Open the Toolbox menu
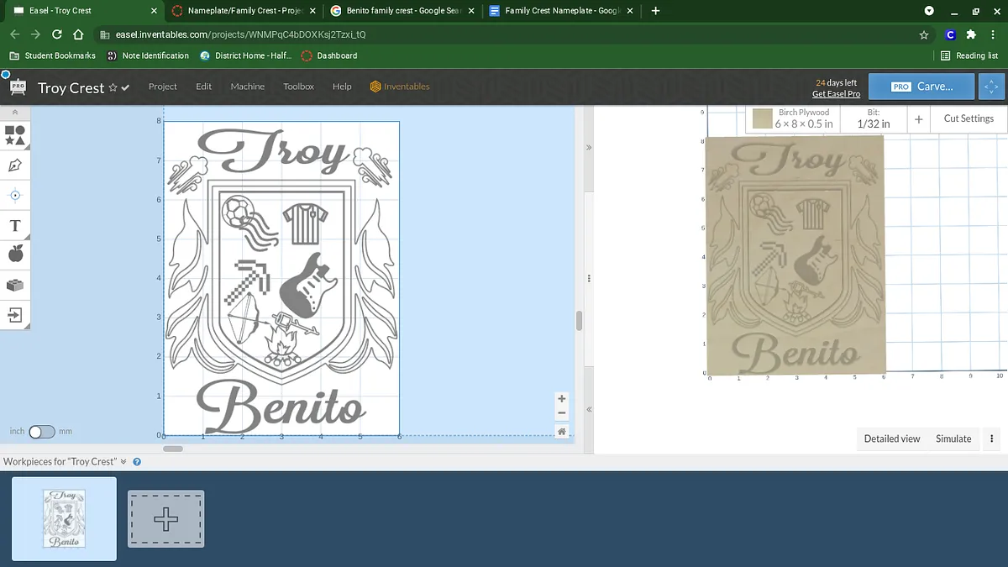 tap(298, 87)
